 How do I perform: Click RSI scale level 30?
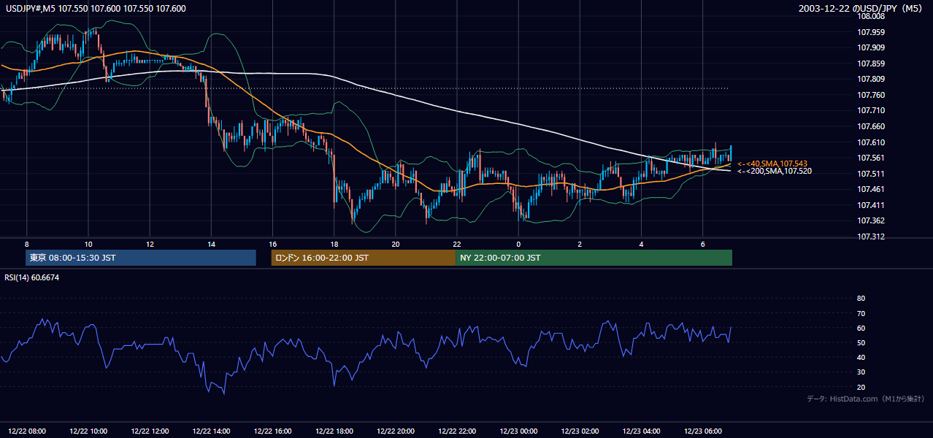[861, 372]
